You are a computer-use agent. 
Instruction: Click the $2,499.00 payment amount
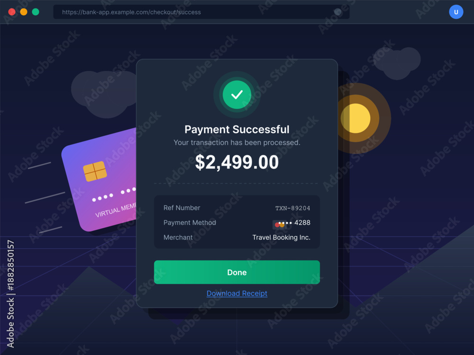point(237,162)
